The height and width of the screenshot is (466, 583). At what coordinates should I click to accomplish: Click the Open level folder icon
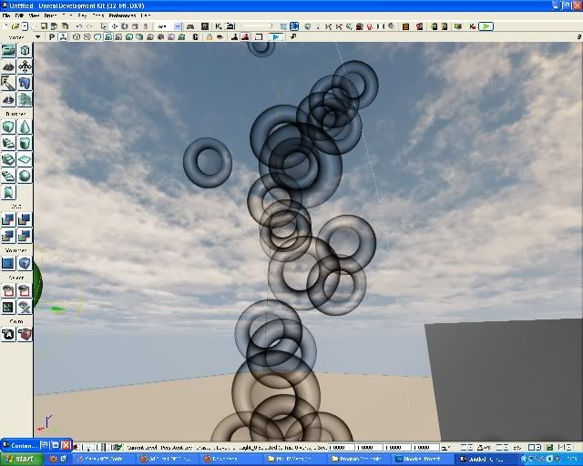coord(15,26)
